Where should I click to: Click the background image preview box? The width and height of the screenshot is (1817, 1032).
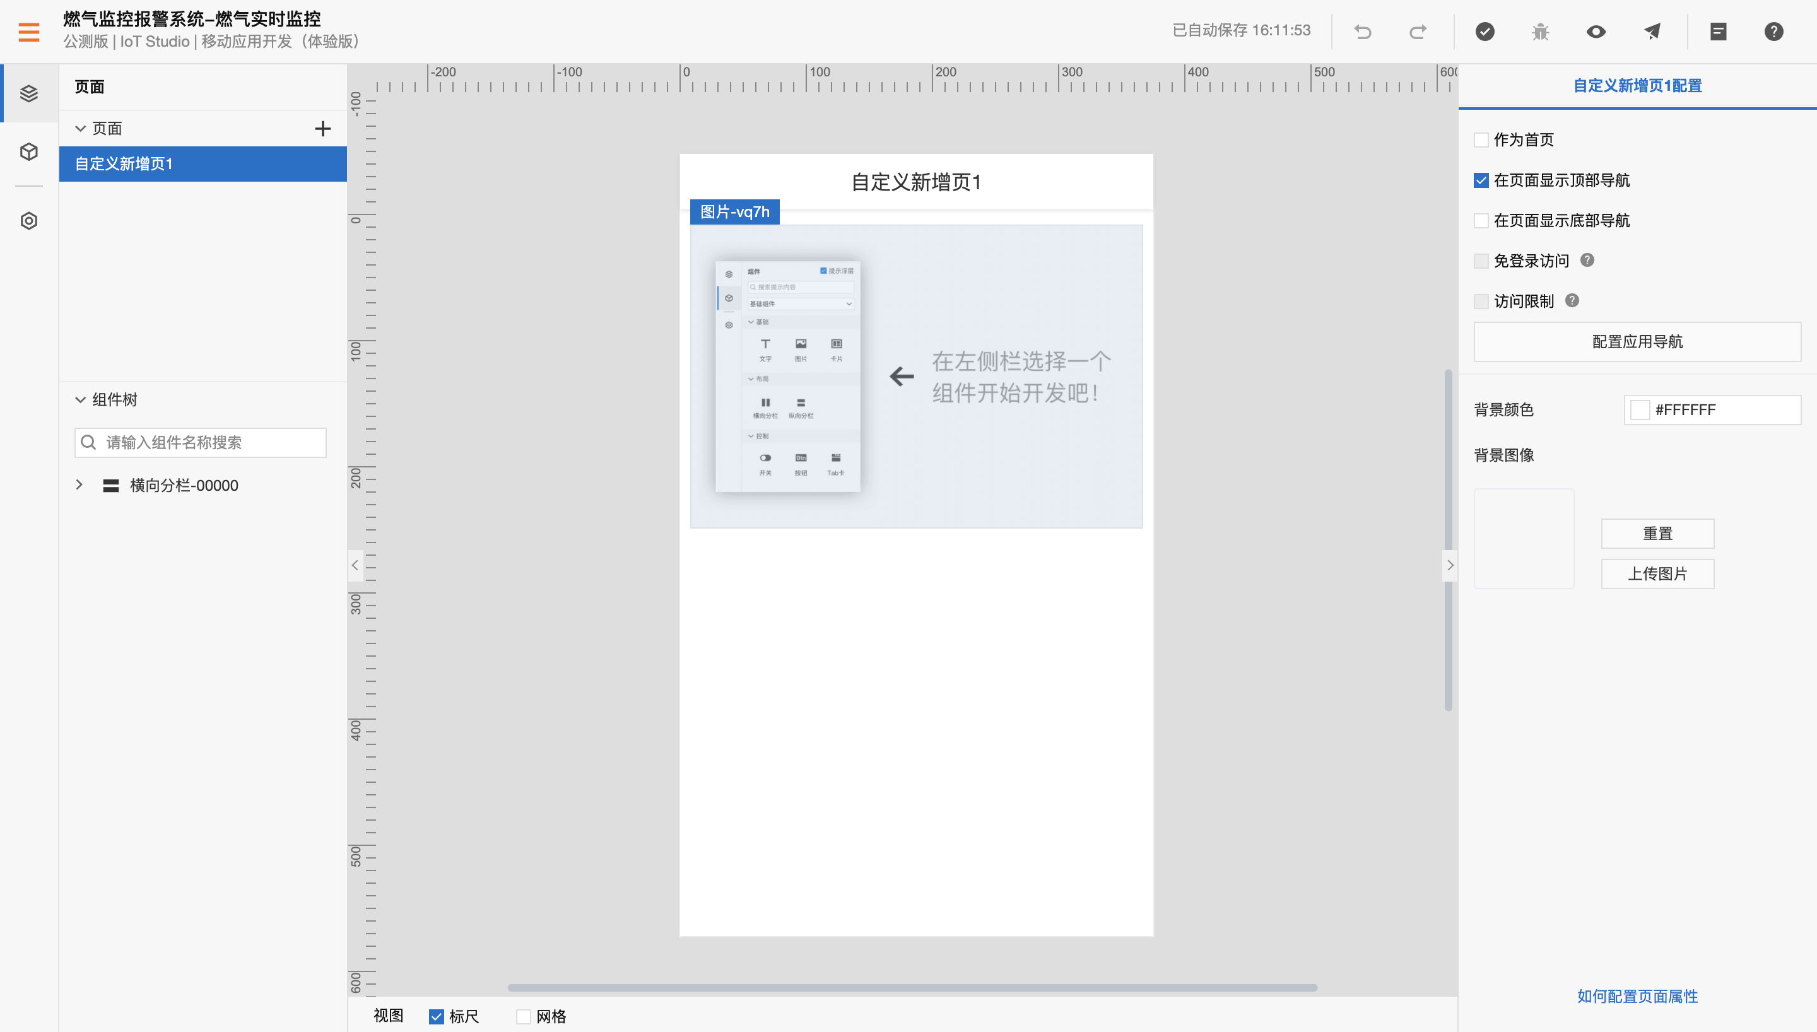coord(1524,539)
